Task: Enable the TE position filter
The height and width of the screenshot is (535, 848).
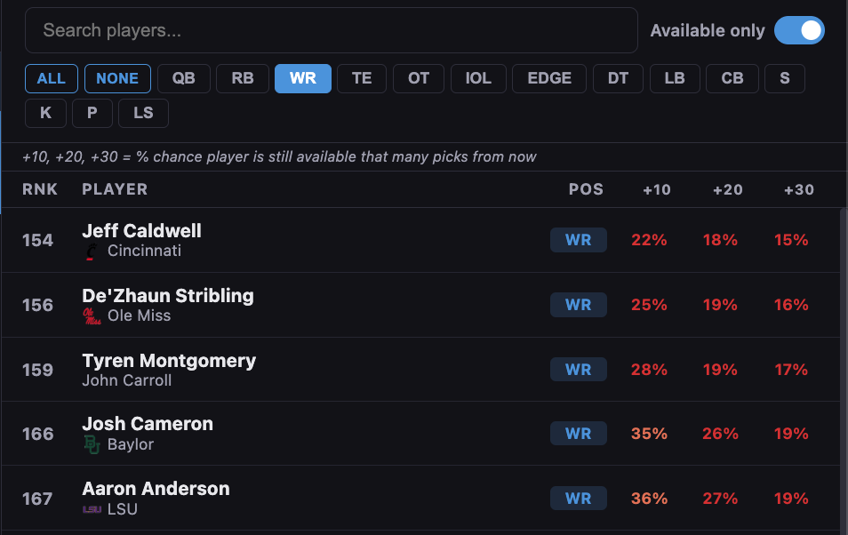Action: pyautogui.click(x=362, y=78)
